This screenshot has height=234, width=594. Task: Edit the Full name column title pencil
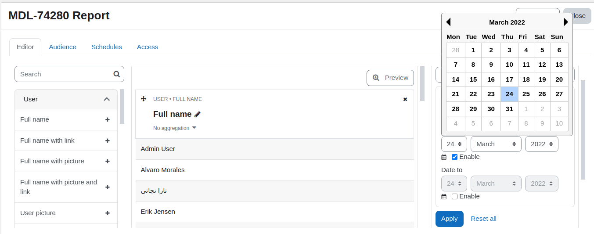[198, 114]
